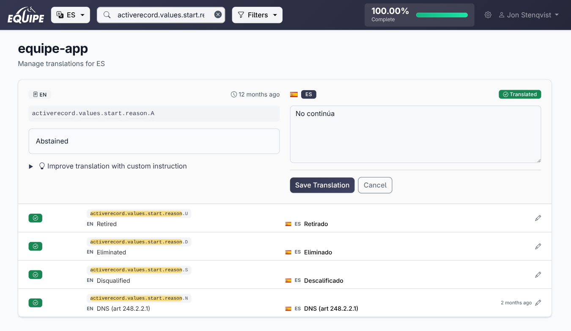Edit the Retirado translation with pencil icon
This screenshot has height=331, width=571.
coord(538,218)
